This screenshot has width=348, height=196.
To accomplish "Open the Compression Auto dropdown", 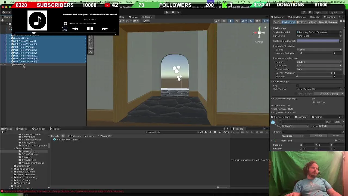I will point(319,69).
